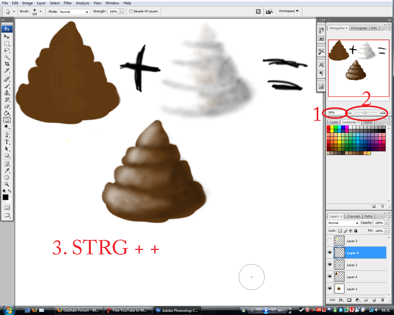
Task: Select the Lasso tool
Action: tap(7, 50)
